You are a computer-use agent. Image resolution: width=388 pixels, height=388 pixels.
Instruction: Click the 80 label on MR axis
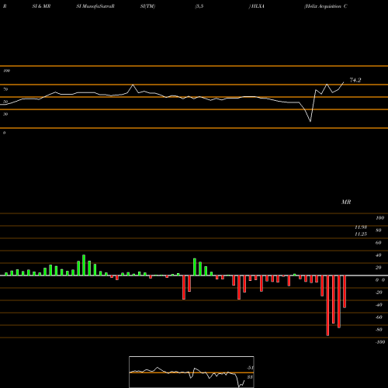(x=378, y=230)
